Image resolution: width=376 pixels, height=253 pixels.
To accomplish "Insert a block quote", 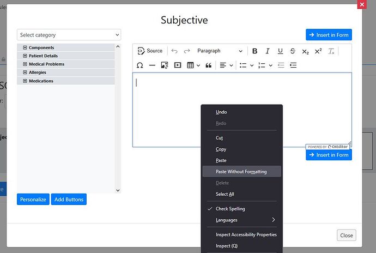I will [208, 65].
